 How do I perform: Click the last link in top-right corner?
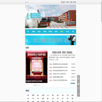tap(75, 2)
